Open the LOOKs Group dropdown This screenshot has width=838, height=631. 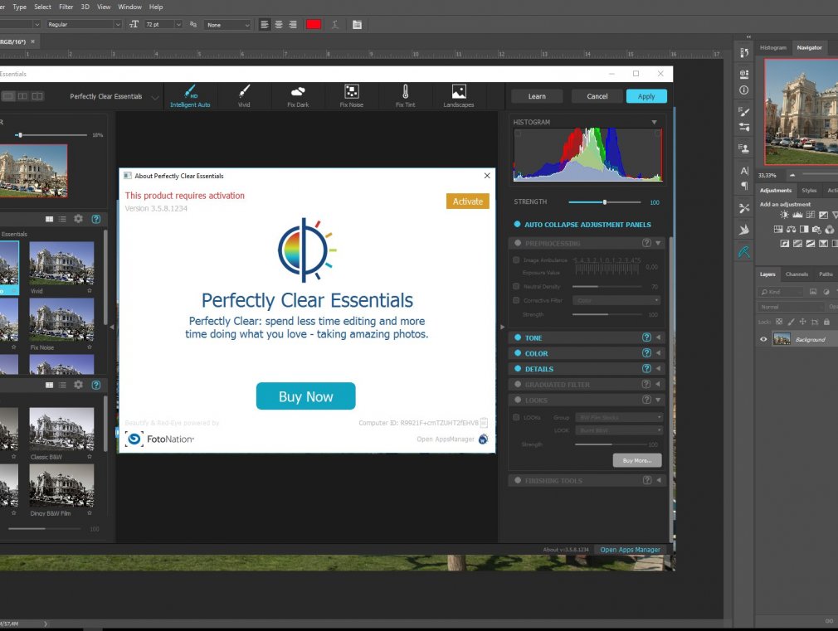coord(619,417)
